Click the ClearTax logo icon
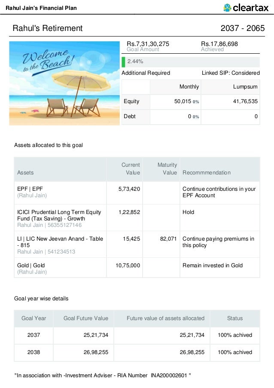 [x=228, y=7]
